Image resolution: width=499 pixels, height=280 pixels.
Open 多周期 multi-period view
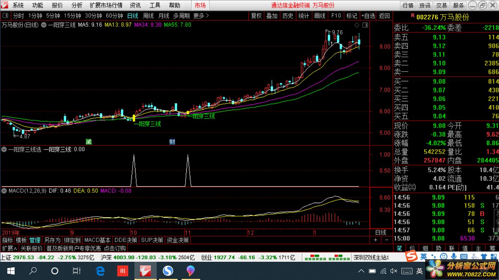(181, 16)
